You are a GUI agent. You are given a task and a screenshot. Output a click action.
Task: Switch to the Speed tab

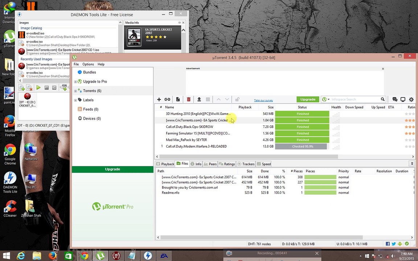pos(264,164)
